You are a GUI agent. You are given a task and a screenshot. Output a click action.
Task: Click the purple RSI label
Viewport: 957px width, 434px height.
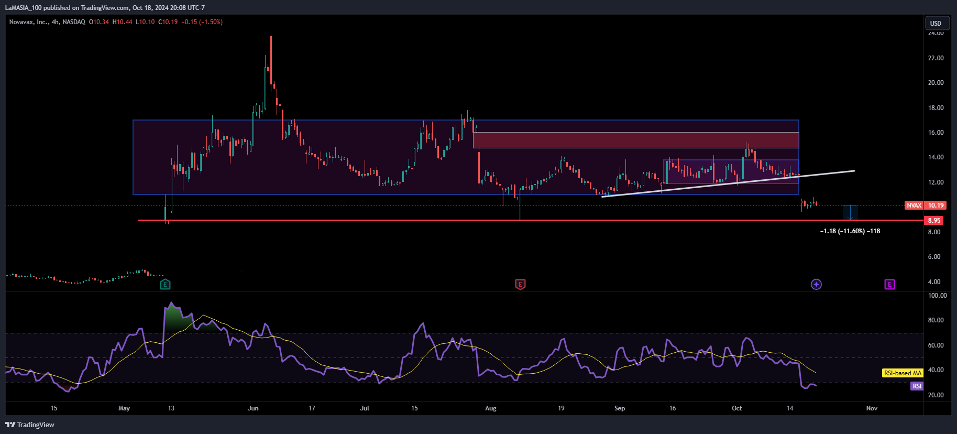point(917,386)
